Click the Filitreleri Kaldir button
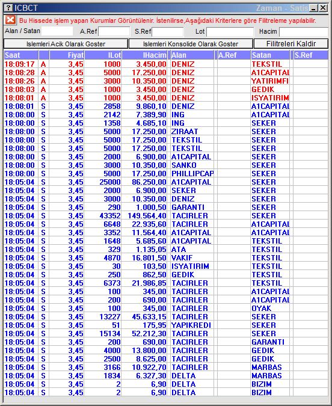332x406 pixels. click(x=291, y=44)
